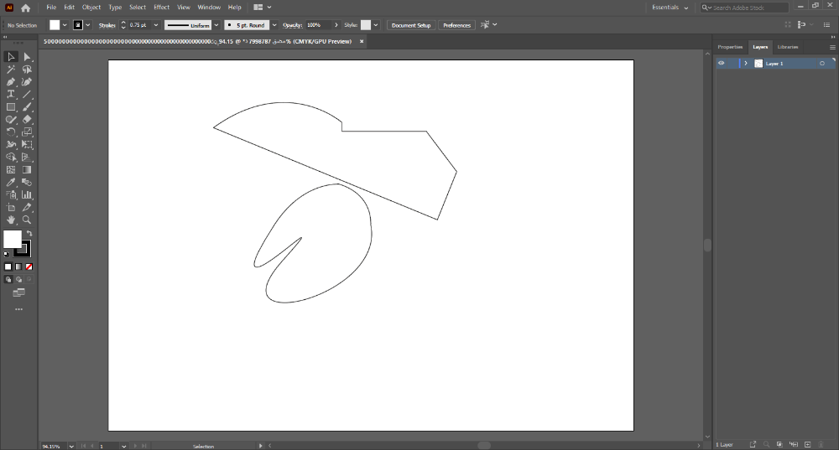Set paint to None
Screen dimensions: 839x450
tap(29, 266)
